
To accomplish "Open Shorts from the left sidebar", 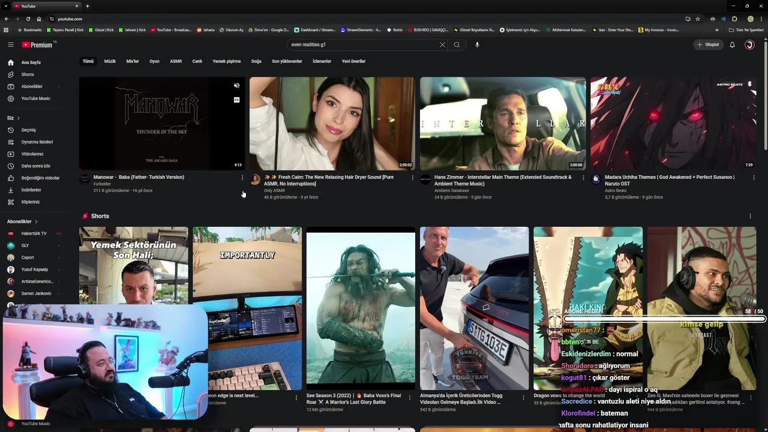I will pyautogui.click(x=28, y=74).
